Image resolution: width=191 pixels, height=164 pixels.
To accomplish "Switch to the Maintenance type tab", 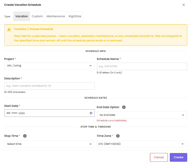I will point(56,16).
